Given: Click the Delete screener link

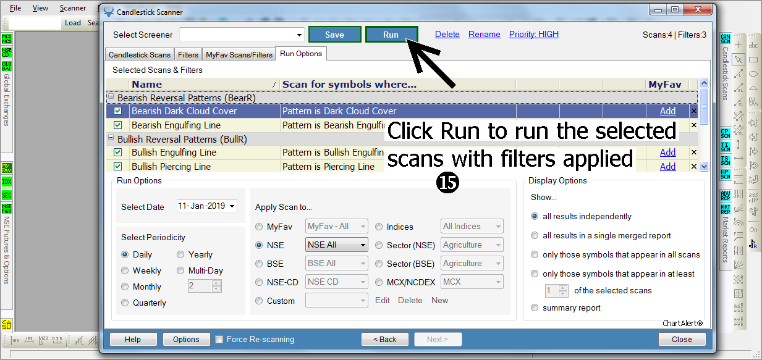Looking at the screenshot, I should [x=447, y=35].
